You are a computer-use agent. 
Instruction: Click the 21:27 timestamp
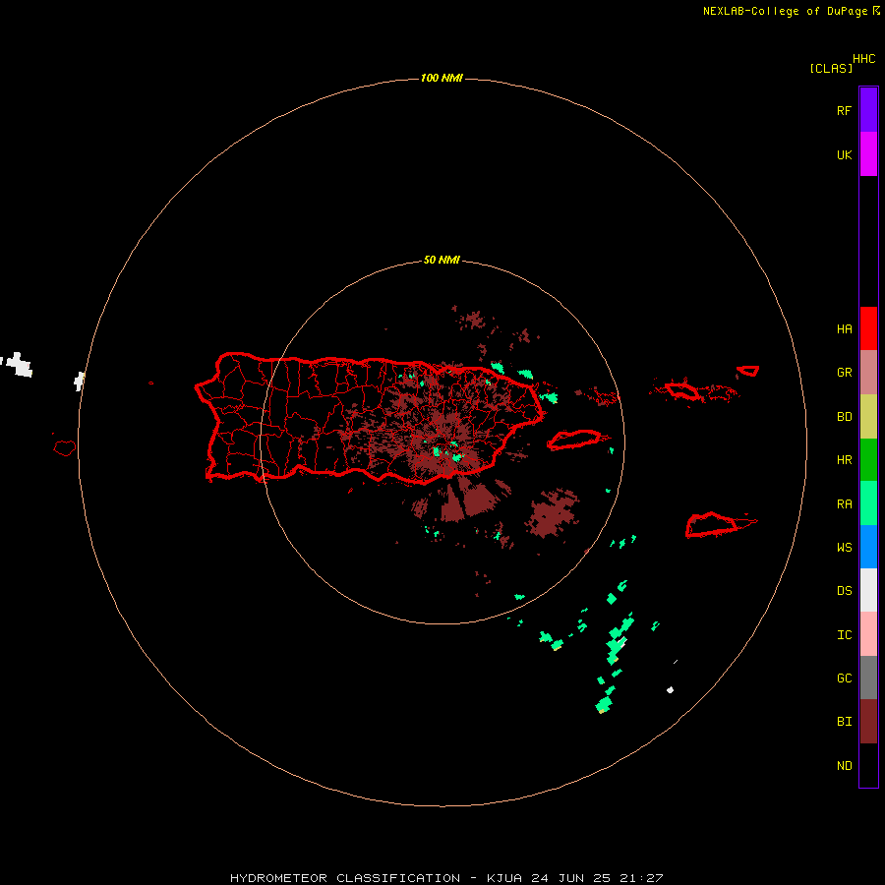pos(641,878)
